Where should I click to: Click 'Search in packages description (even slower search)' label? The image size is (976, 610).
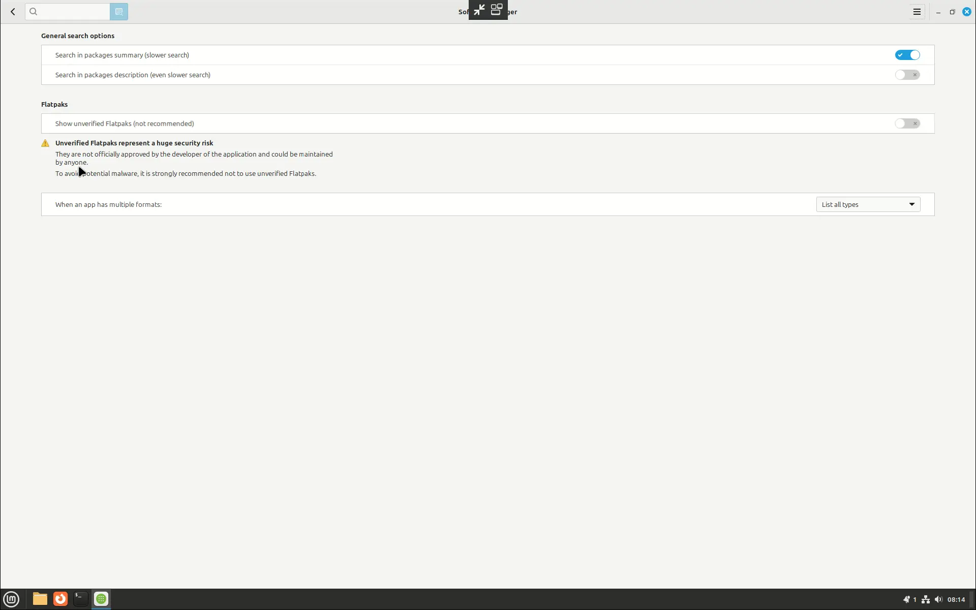pos(133,75)
